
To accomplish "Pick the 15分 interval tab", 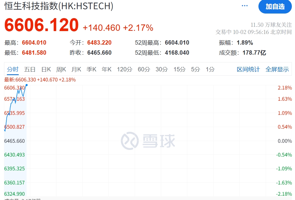I will click(x=180, y=69).
